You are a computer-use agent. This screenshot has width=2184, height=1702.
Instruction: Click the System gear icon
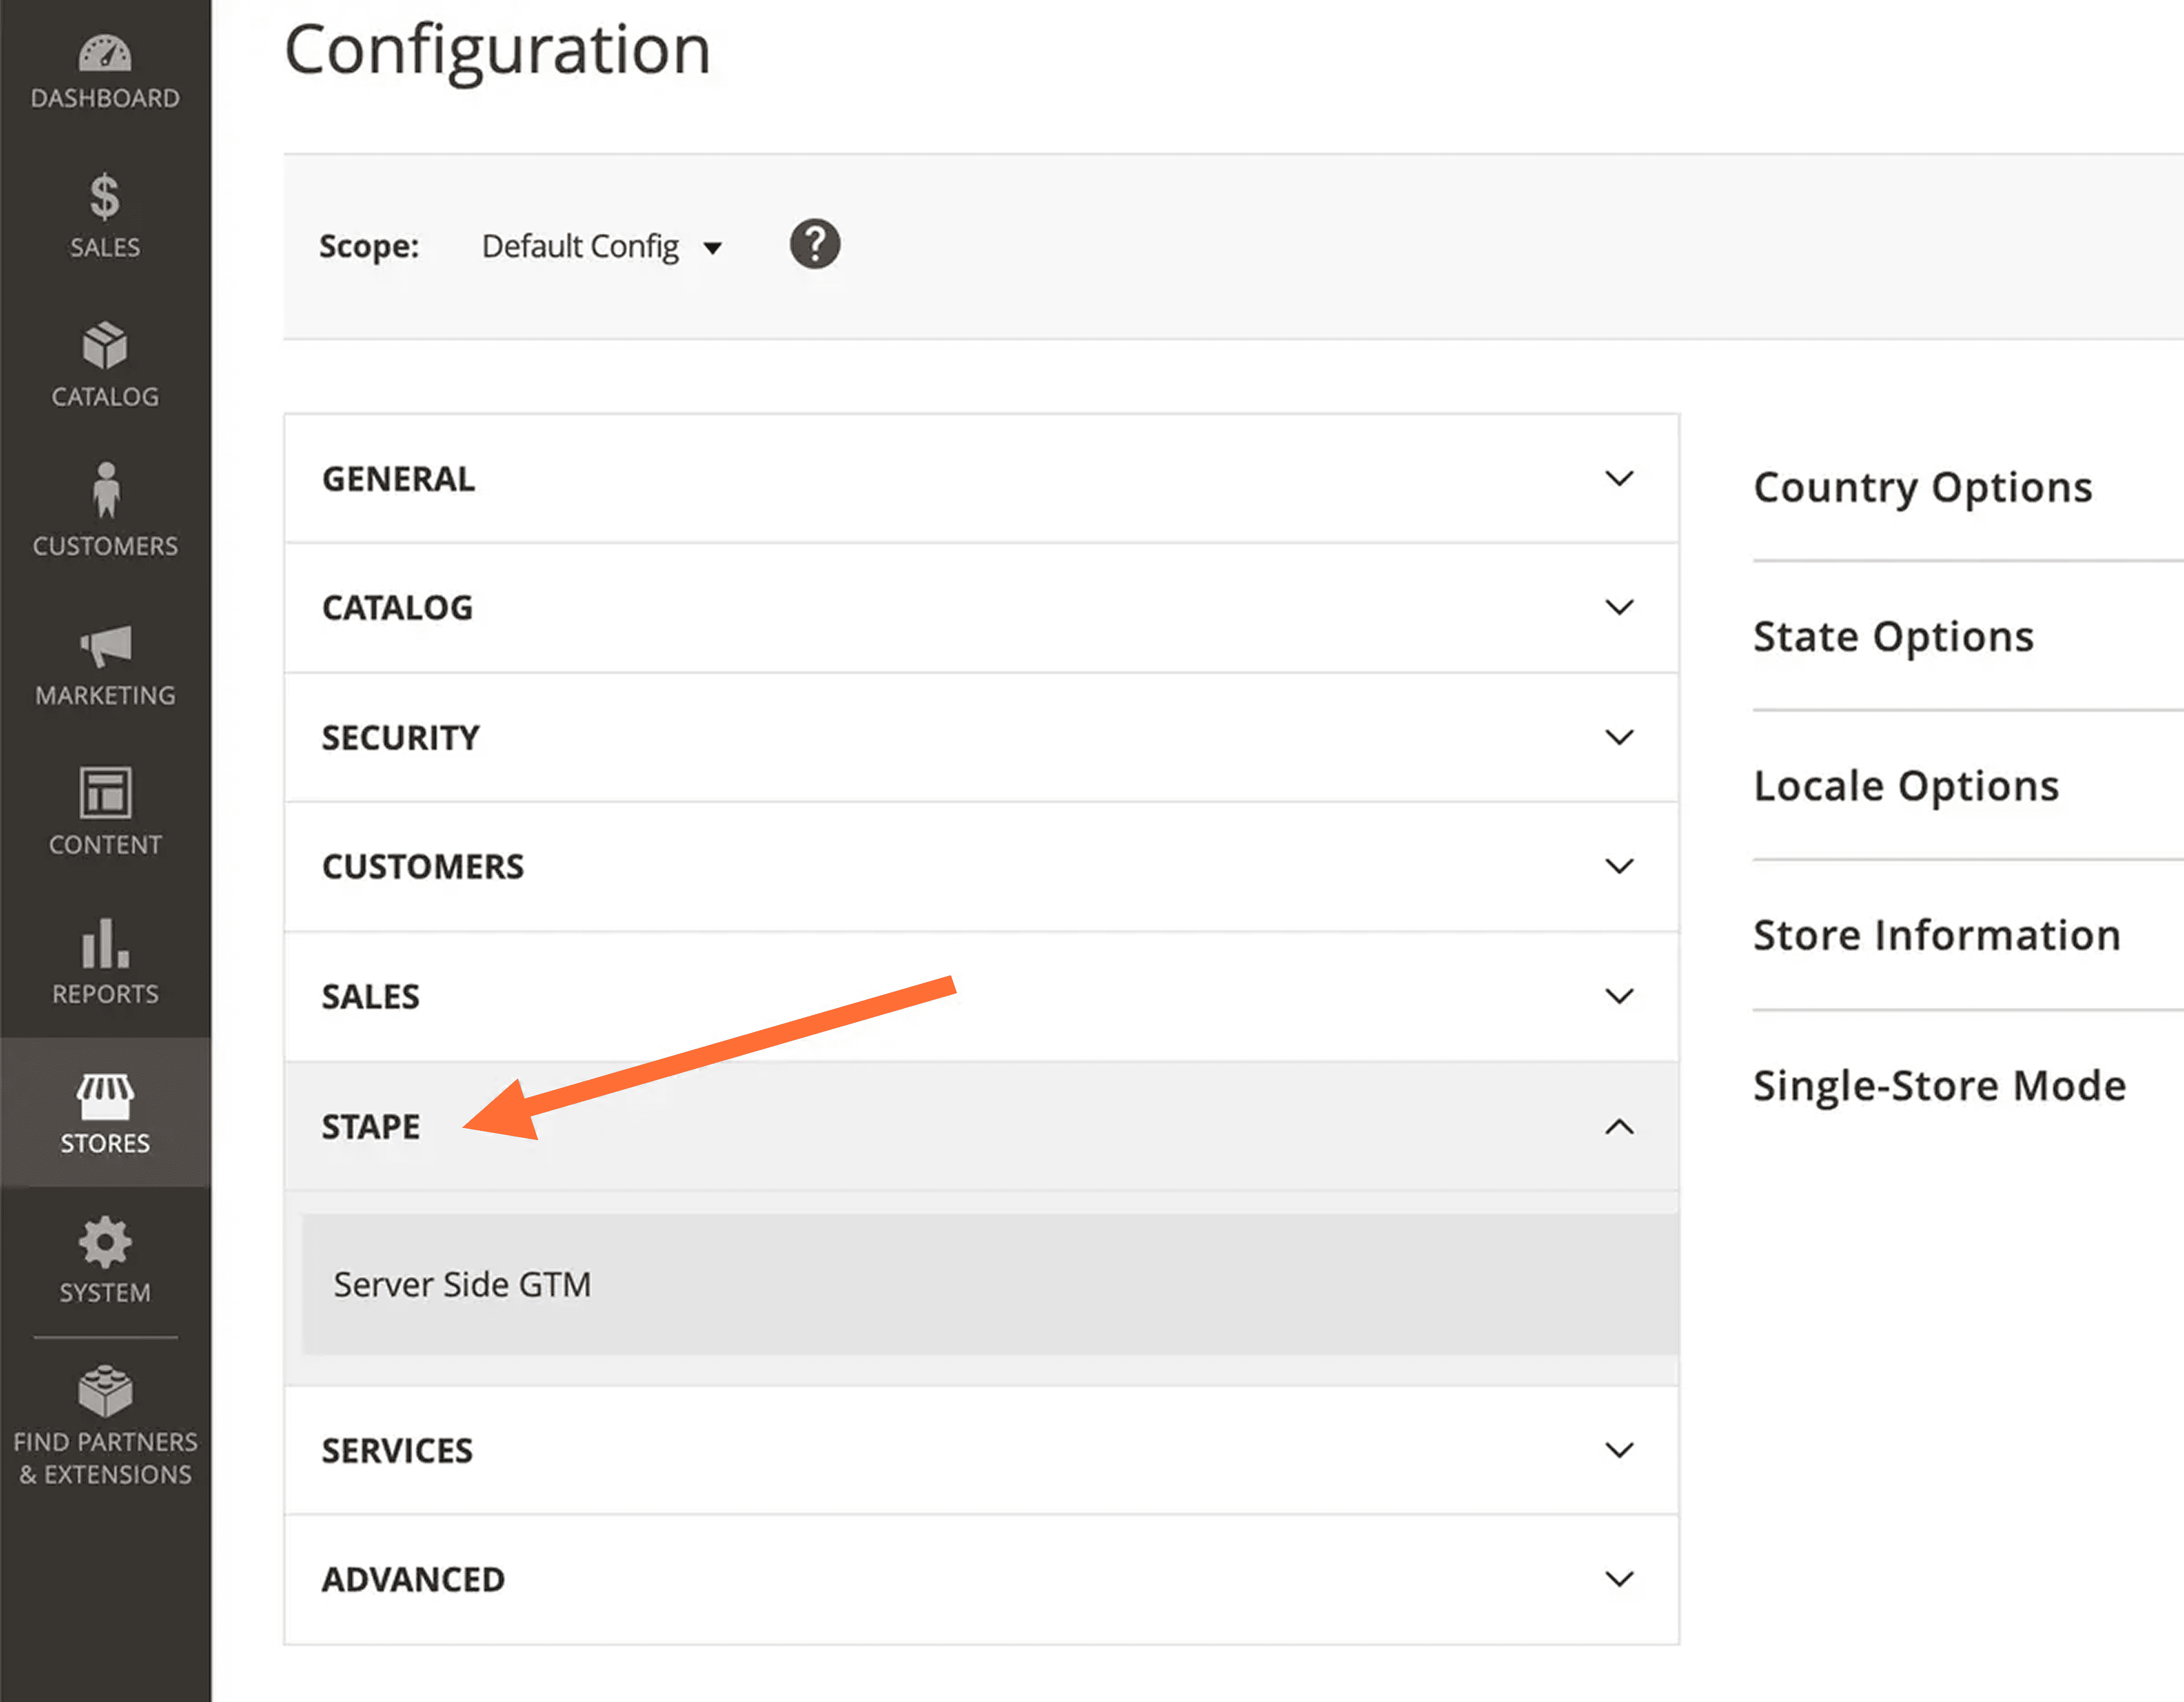(104, 1258)
